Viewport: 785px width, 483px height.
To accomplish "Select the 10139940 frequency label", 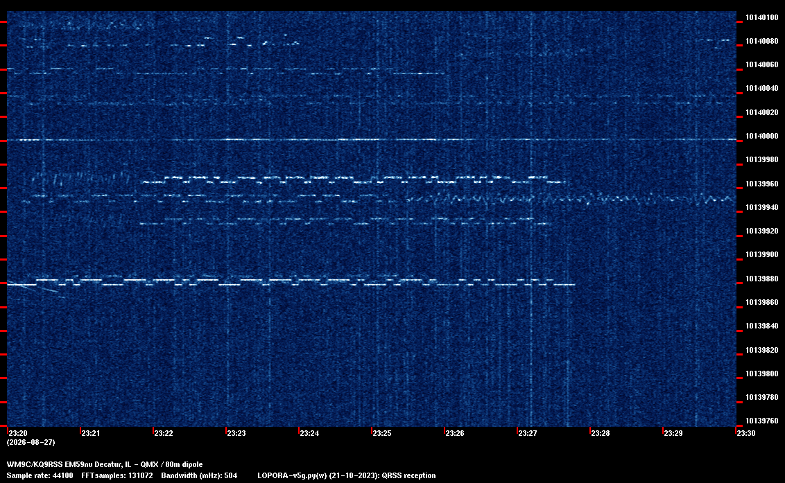I will (x=762, y=207).
